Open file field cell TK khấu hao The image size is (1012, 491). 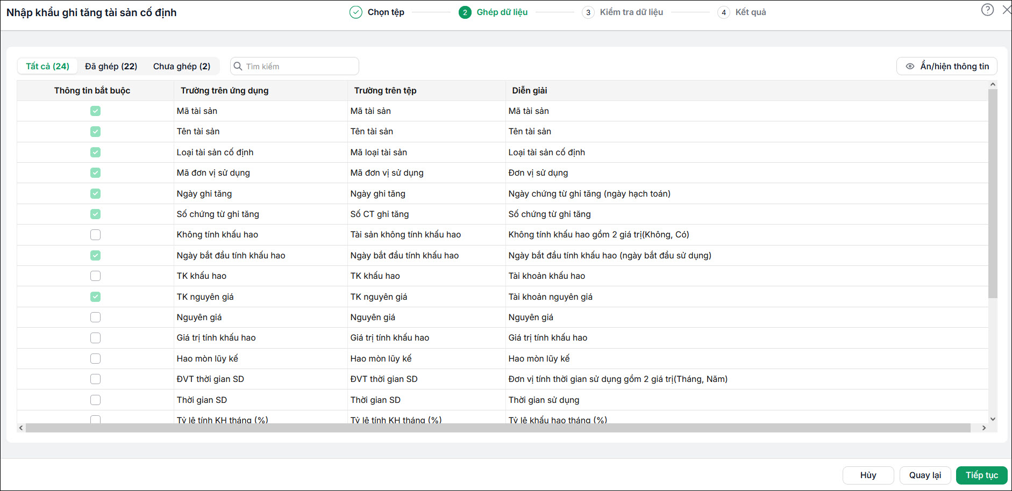426,276
